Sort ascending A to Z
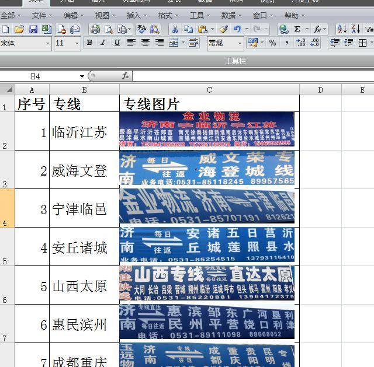Image resolution: width=374 pixels, height=367 pixels. tap(342, 29)
